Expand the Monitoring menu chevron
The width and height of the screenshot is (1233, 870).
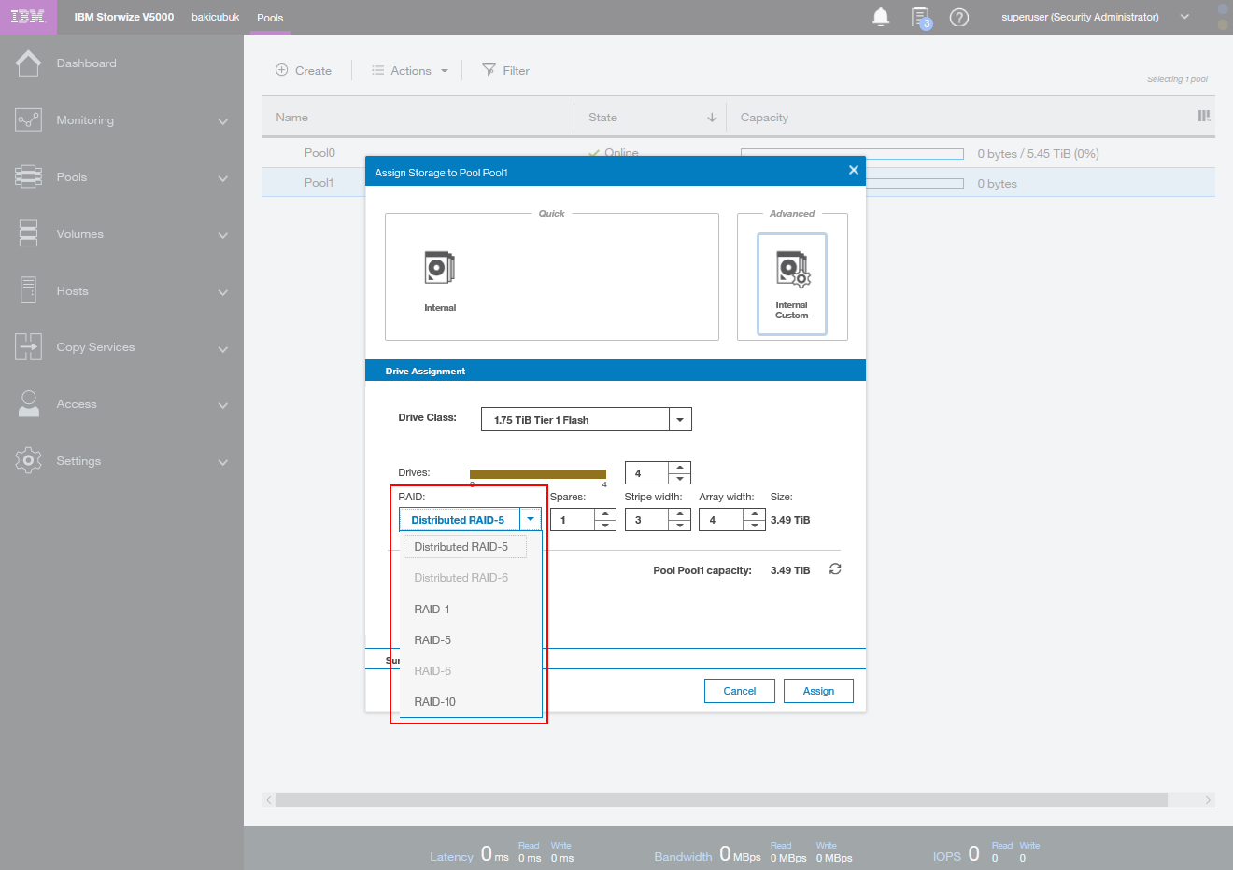tap(222, 121)
